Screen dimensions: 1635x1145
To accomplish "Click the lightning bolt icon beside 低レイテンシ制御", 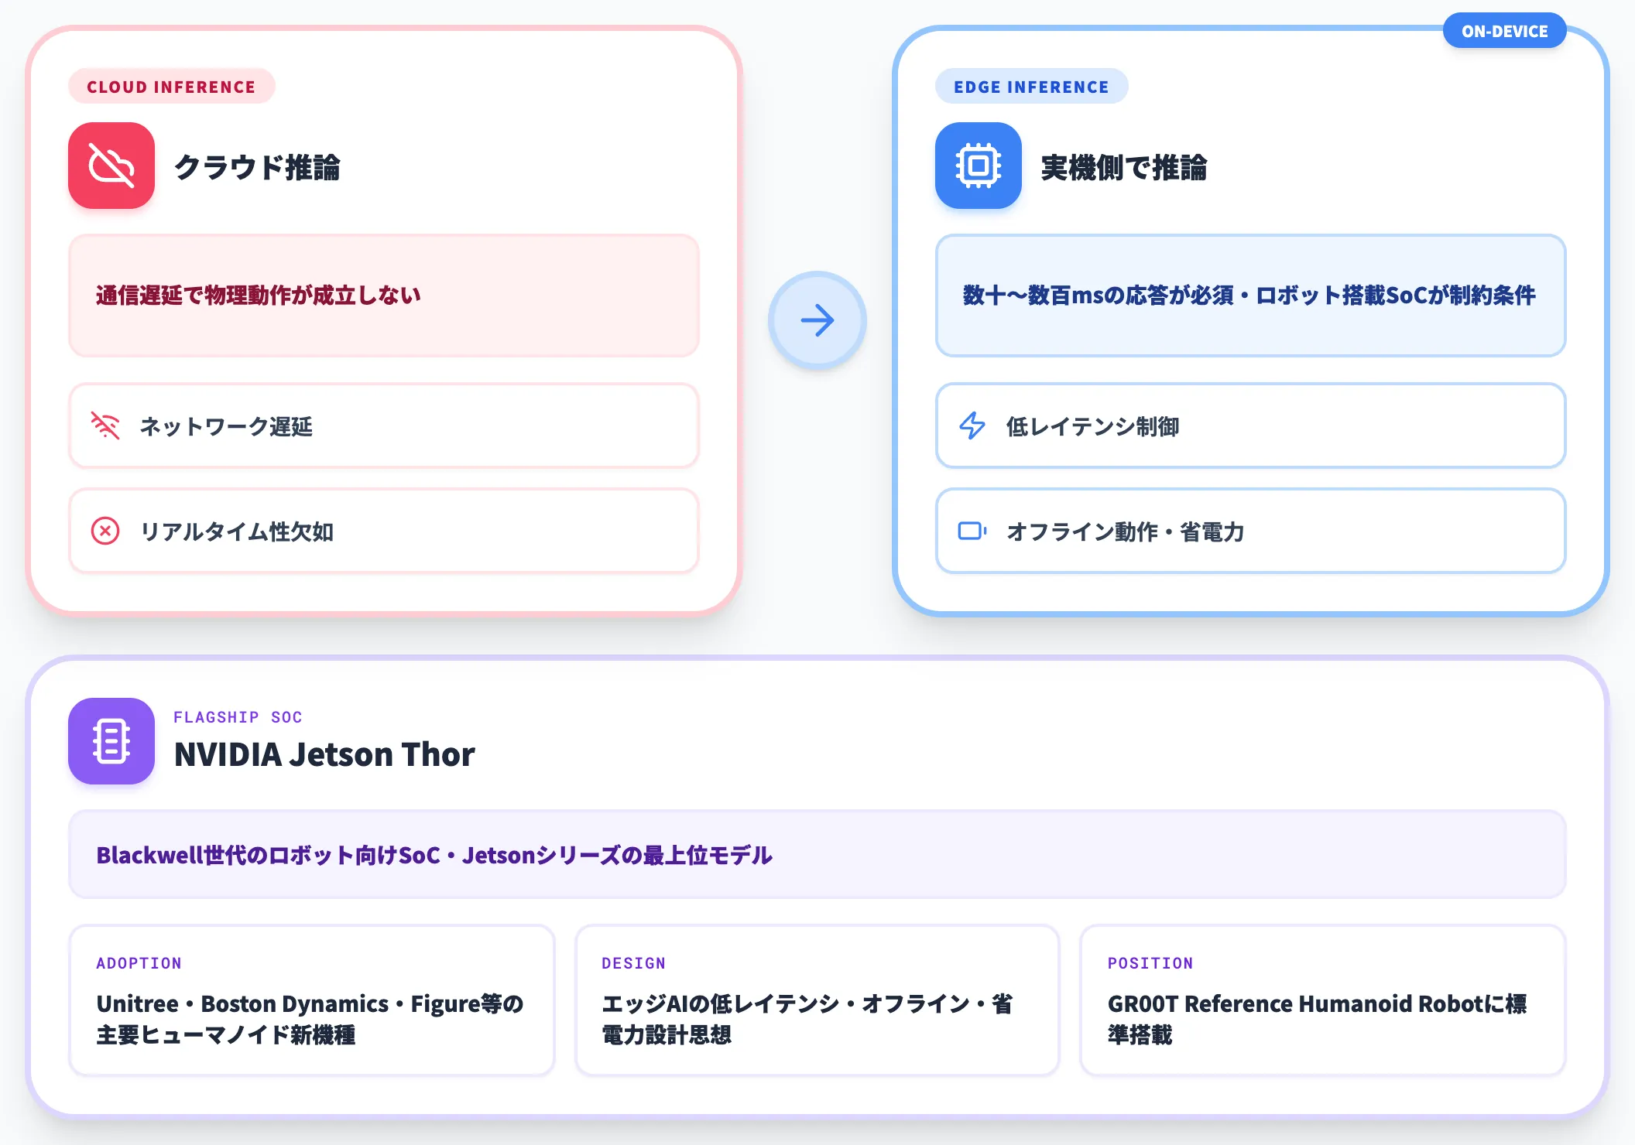I will coord(972,426).
